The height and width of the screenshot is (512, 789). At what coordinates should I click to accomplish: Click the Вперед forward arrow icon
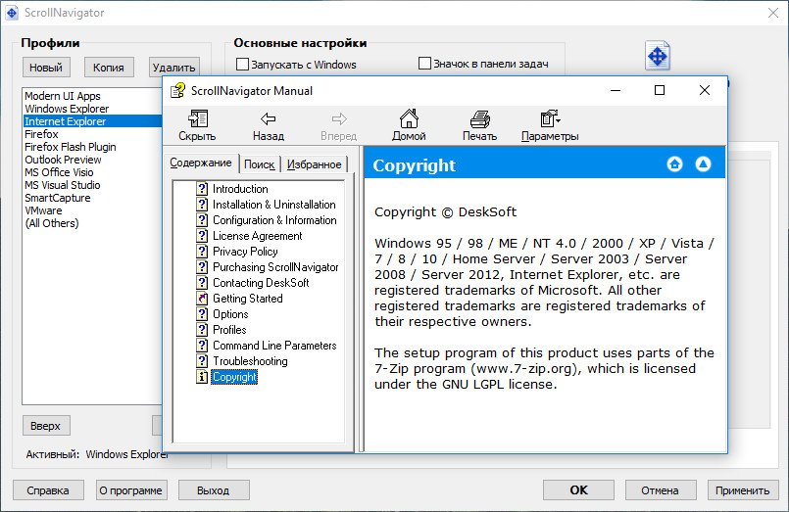[339, 119]
